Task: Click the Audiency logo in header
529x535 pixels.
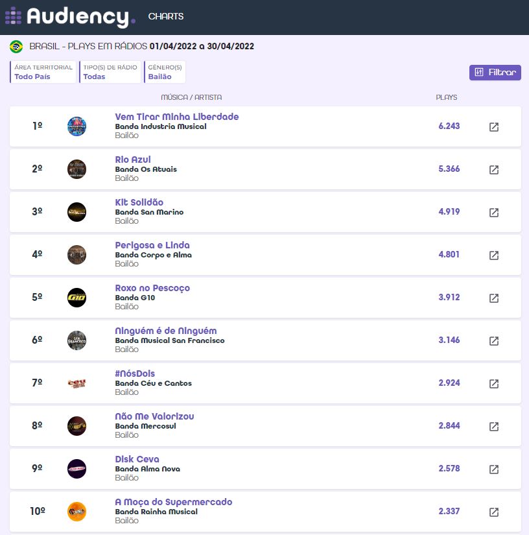Action: pyautogui.click(x=70, y=17)
